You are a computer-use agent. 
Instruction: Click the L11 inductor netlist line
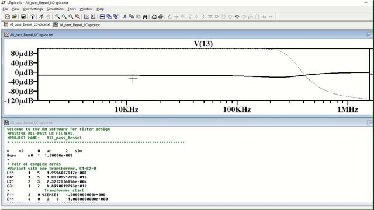(47, 173)
